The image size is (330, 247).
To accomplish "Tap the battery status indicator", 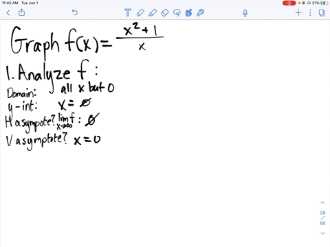I will pos(324,3).
